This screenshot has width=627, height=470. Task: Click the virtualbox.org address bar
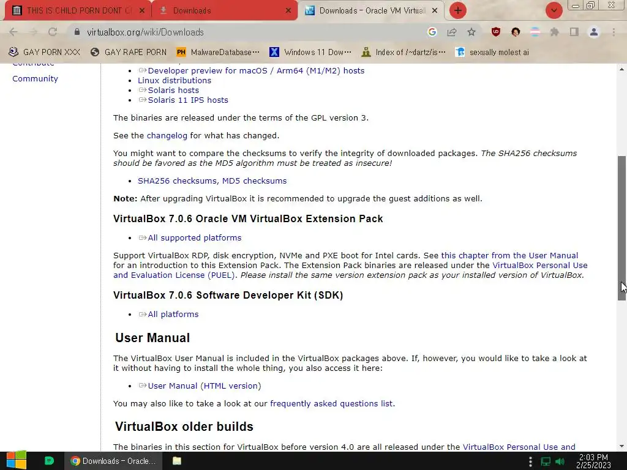tap(248, 32)
